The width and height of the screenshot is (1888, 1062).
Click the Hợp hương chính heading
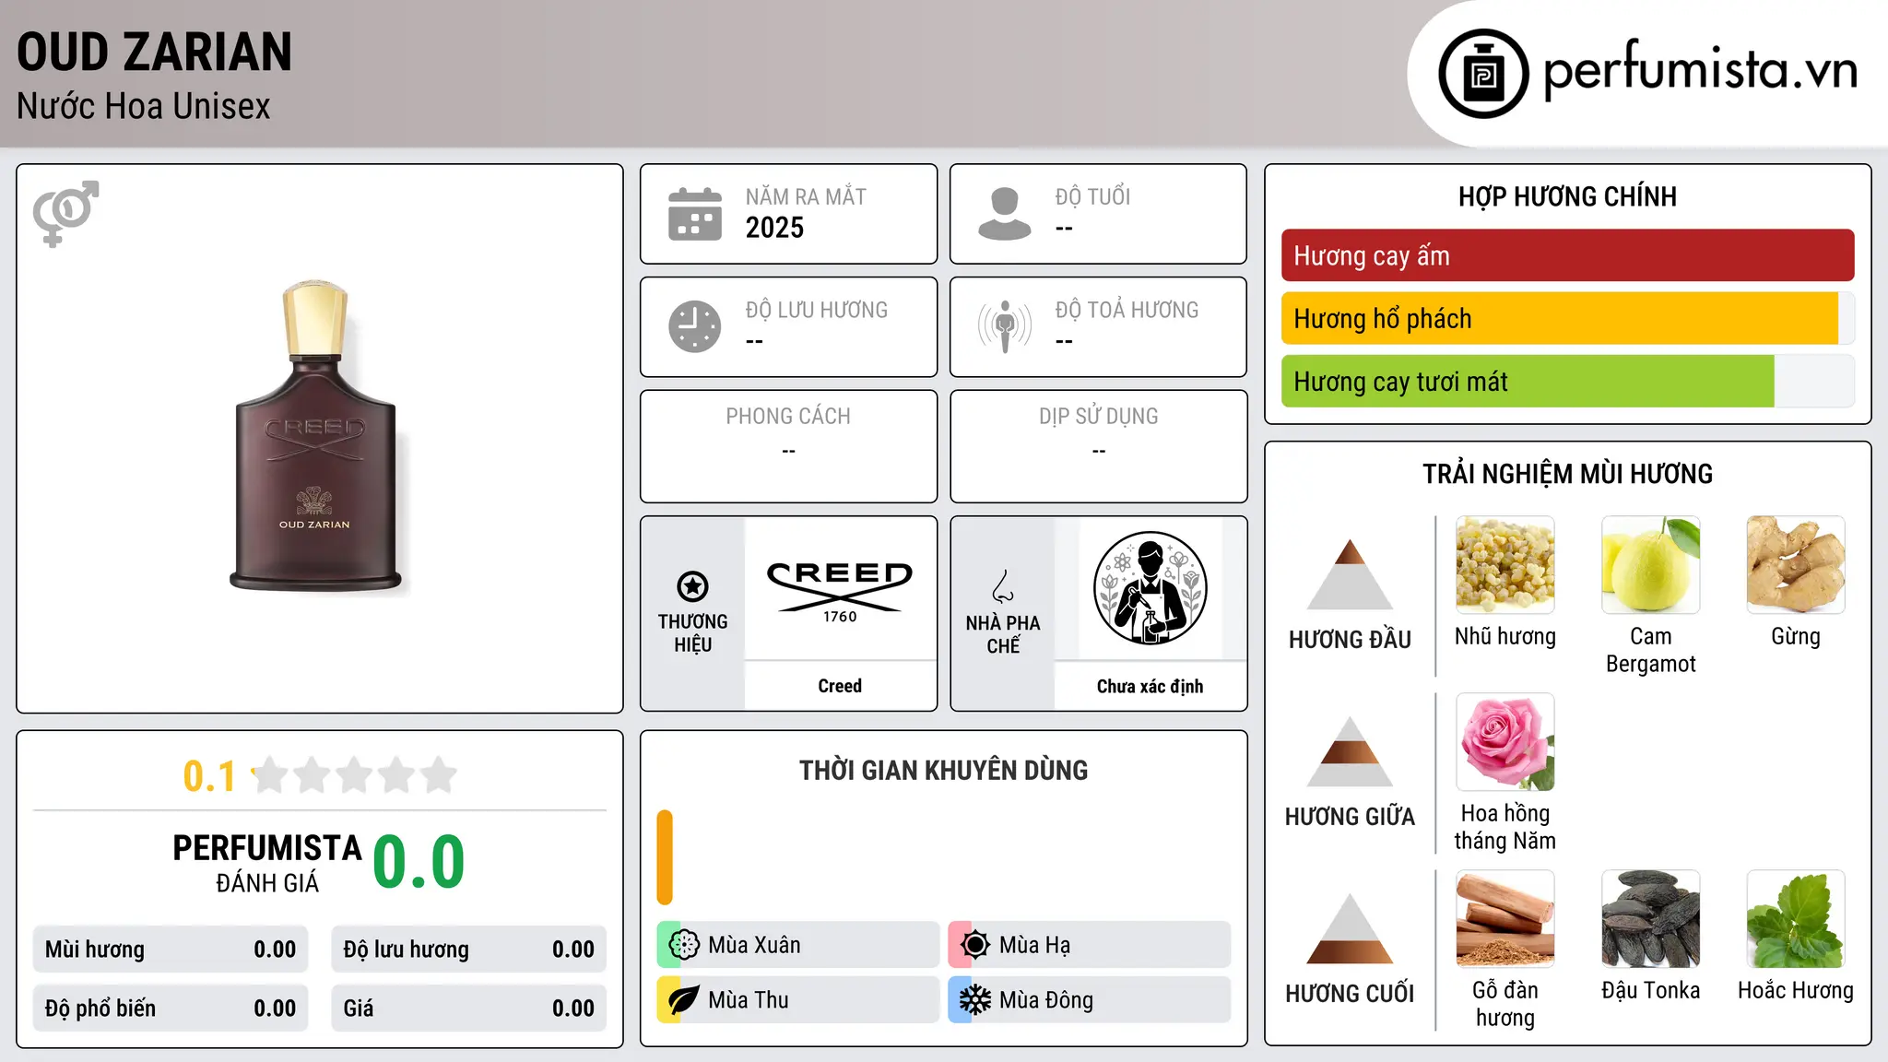tap(1567, 196)
